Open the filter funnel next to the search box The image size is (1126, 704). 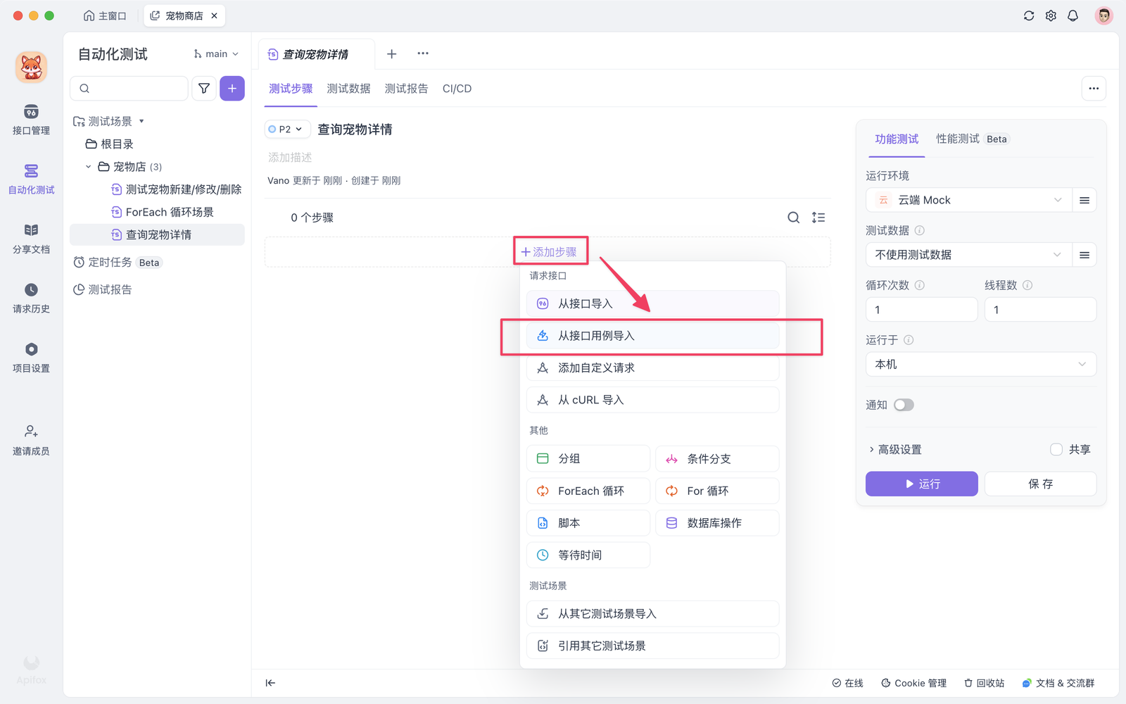tap(203, 88)
